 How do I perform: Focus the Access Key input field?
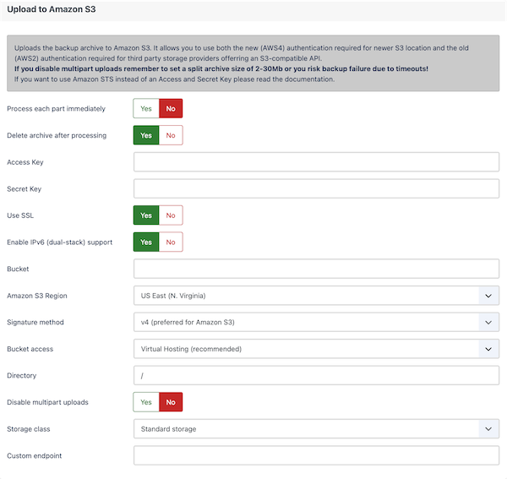click(x=316, y=162)
